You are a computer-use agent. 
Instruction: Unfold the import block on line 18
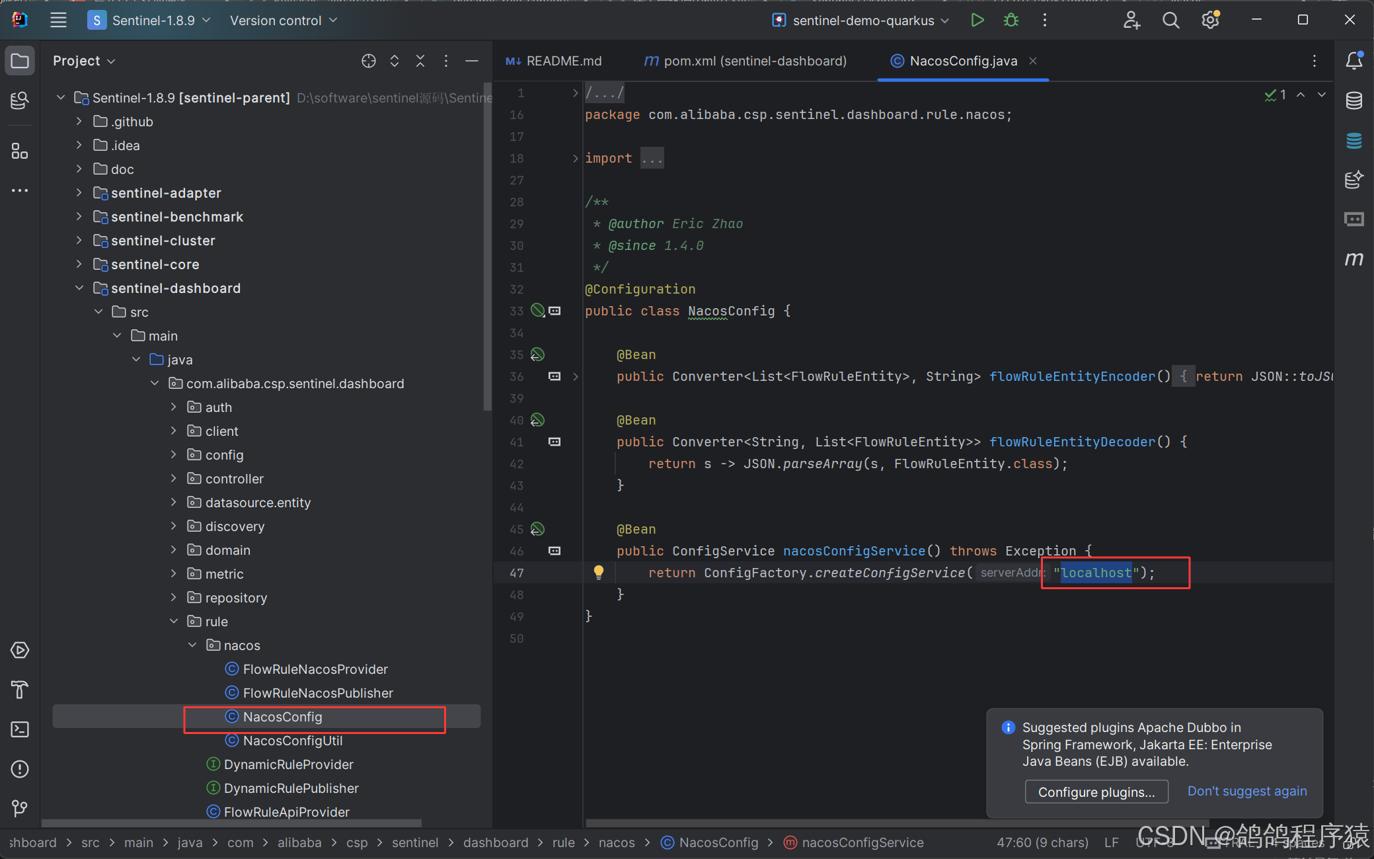(x=575, y=158)
